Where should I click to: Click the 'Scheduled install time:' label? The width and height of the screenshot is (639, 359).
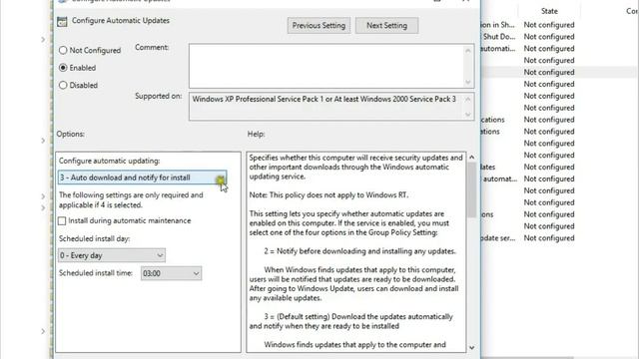(96, 273)
